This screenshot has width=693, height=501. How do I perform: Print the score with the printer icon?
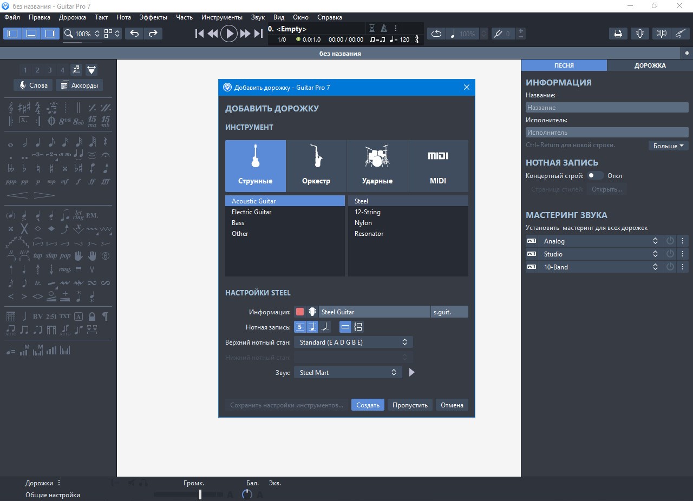pos(618,34)
